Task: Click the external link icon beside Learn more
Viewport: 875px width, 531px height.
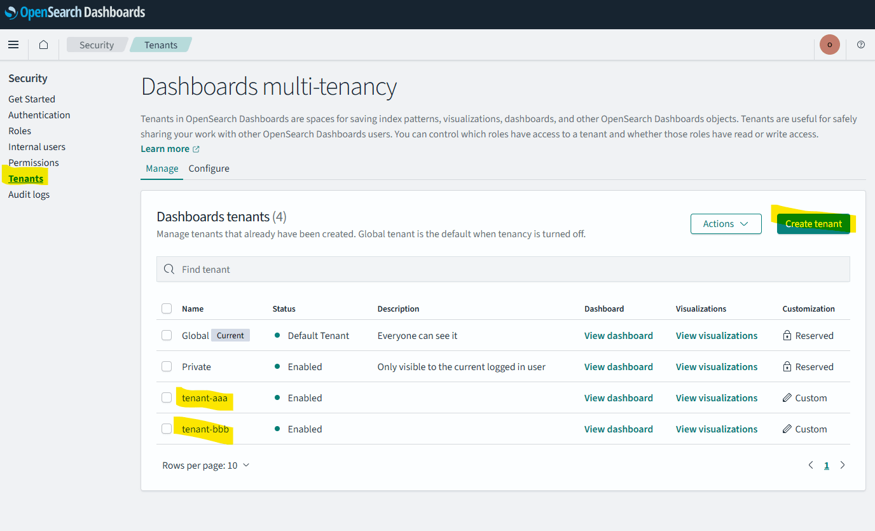Action: 196,149
